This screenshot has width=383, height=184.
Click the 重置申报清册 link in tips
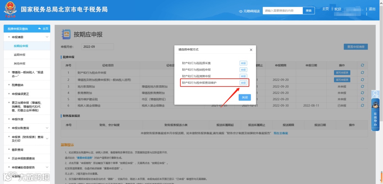[84, 158]
